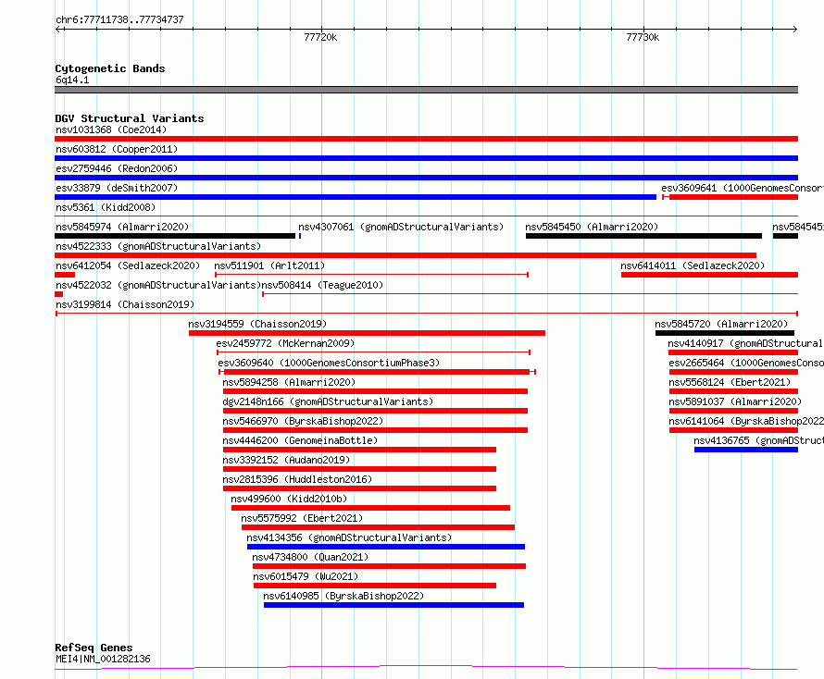The image size is (824, 679).
Task: Open esv3609641 1000Genomes variant label
Action: 743,188
